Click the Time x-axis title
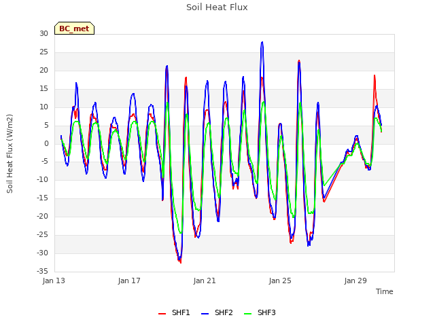This screenshot has height=326, width=435. [x=385, y=291]
